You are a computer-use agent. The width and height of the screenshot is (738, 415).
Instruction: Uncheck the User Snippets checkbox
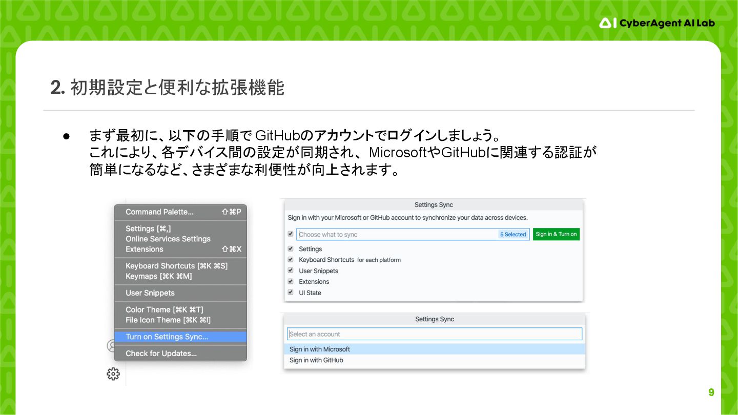coord(291,271)
